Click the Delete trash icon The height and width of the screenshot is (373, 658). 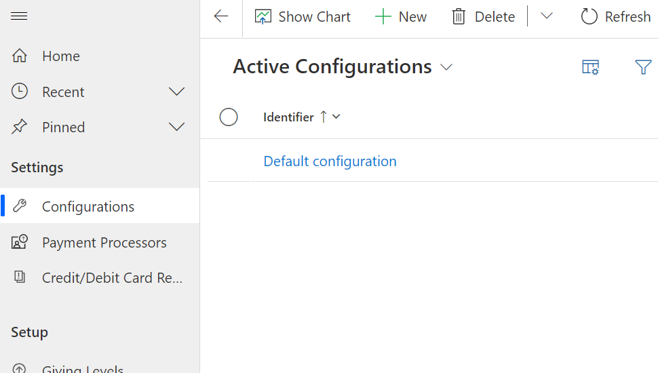(x=459, y=17)
